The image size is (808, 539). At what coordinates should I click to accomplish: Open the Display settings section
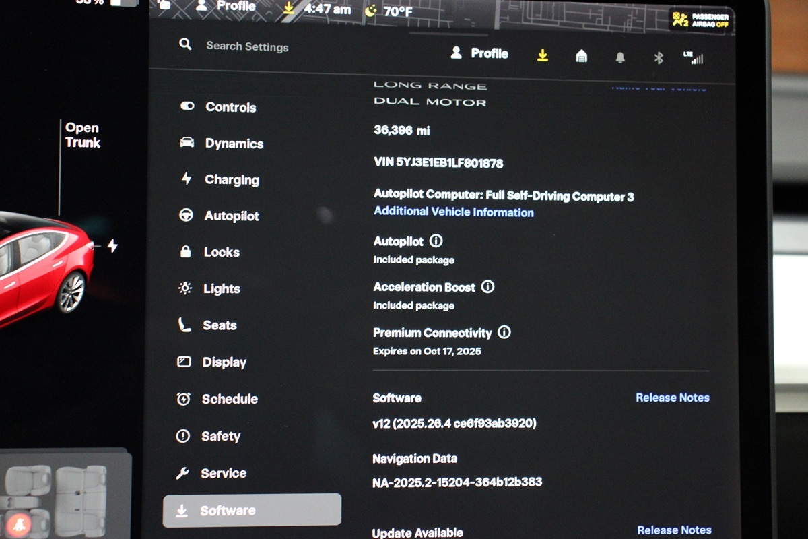click(x=224, y=362)
